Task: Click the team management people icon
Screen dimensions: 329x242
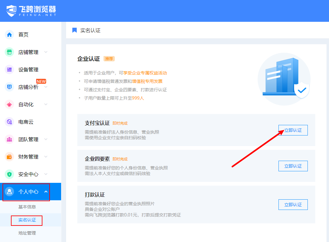Action: click(9, 139)
